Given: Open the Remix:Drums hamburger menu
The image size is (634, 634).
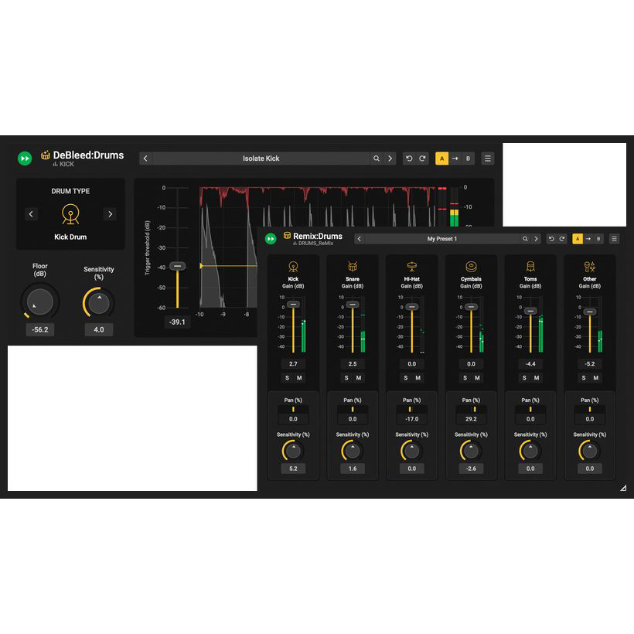Looking at the screenshot, I should [614, 239].
